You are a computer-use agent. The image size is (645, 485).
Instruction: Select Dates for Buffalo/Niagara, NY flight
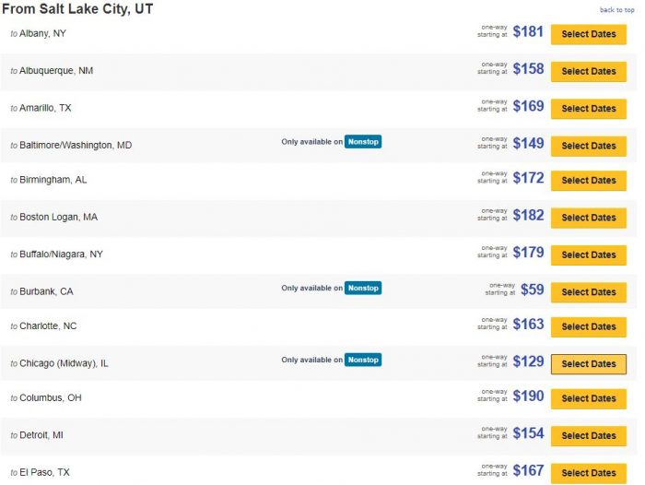[x=588, y=254]
